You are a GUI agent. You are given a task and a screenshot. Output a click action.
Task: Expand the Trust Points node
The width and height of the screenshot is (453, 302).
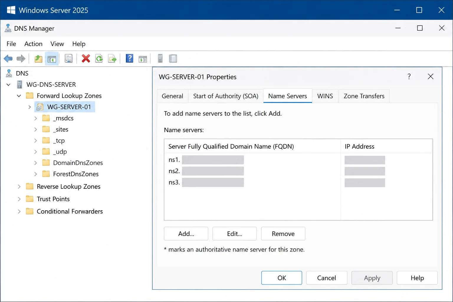point(19,199)
